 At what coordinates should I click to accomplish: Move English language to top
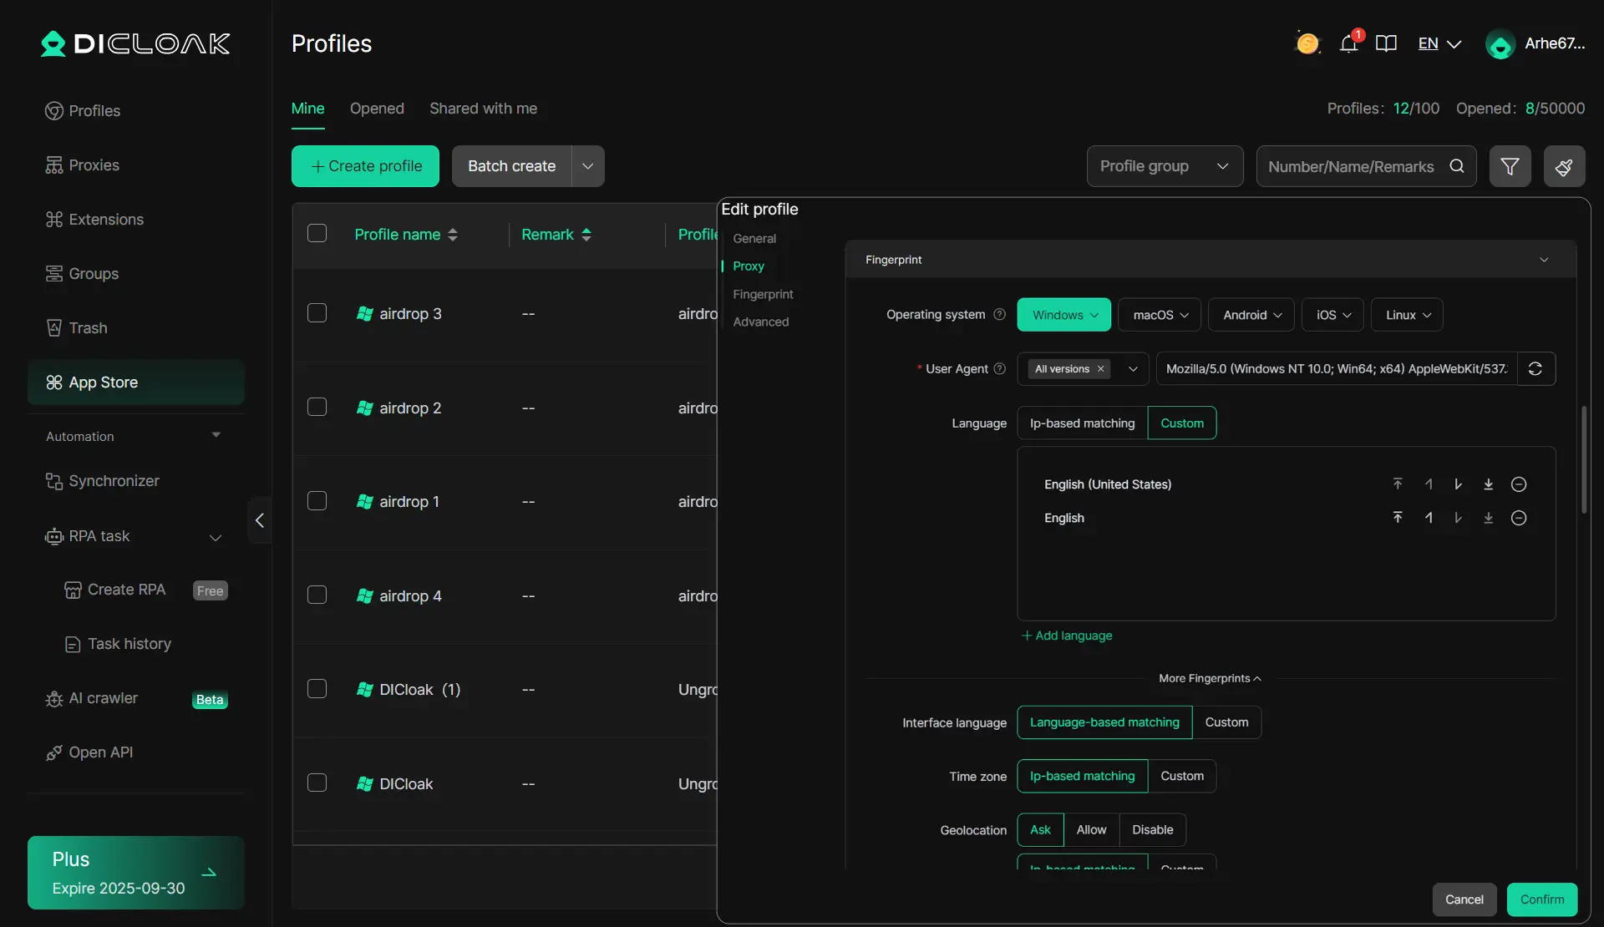coord(1398,518)
